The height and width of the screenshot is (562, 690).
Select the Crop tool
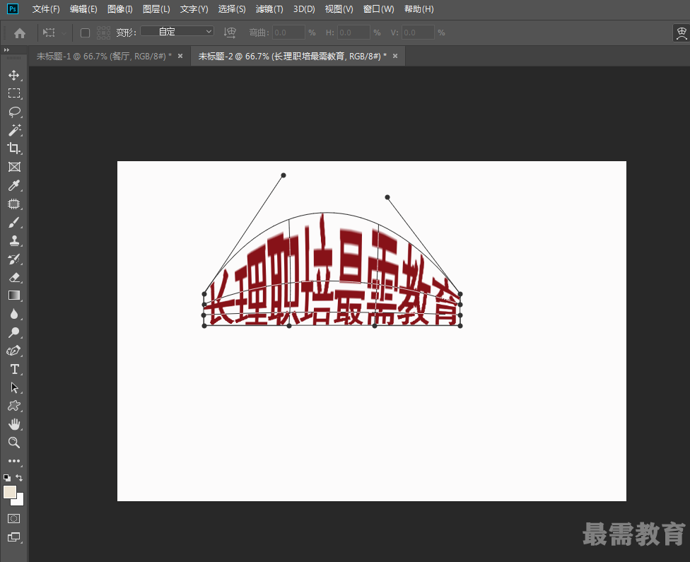14,148
